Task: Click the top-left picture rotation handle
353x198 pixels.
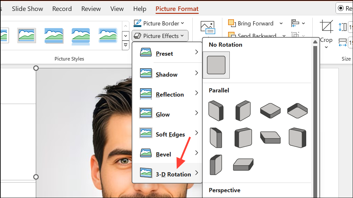Action: (36, 68)
